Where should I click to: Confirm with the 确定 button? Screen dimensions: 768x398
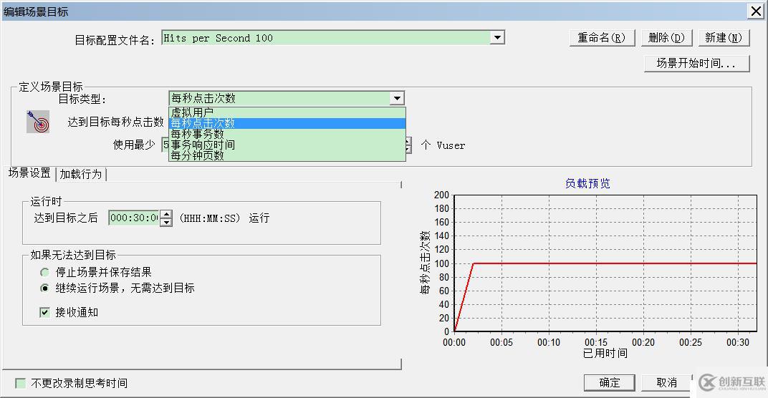point(609,383)
